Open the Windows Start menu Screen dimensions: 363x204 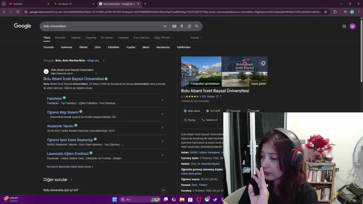click(x=115, y=199)
